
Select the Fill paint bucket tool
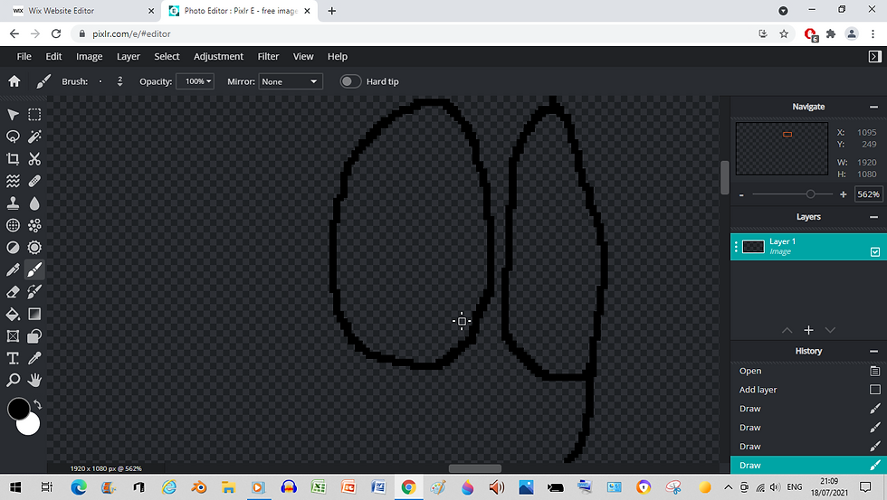[x=13, y=314]
